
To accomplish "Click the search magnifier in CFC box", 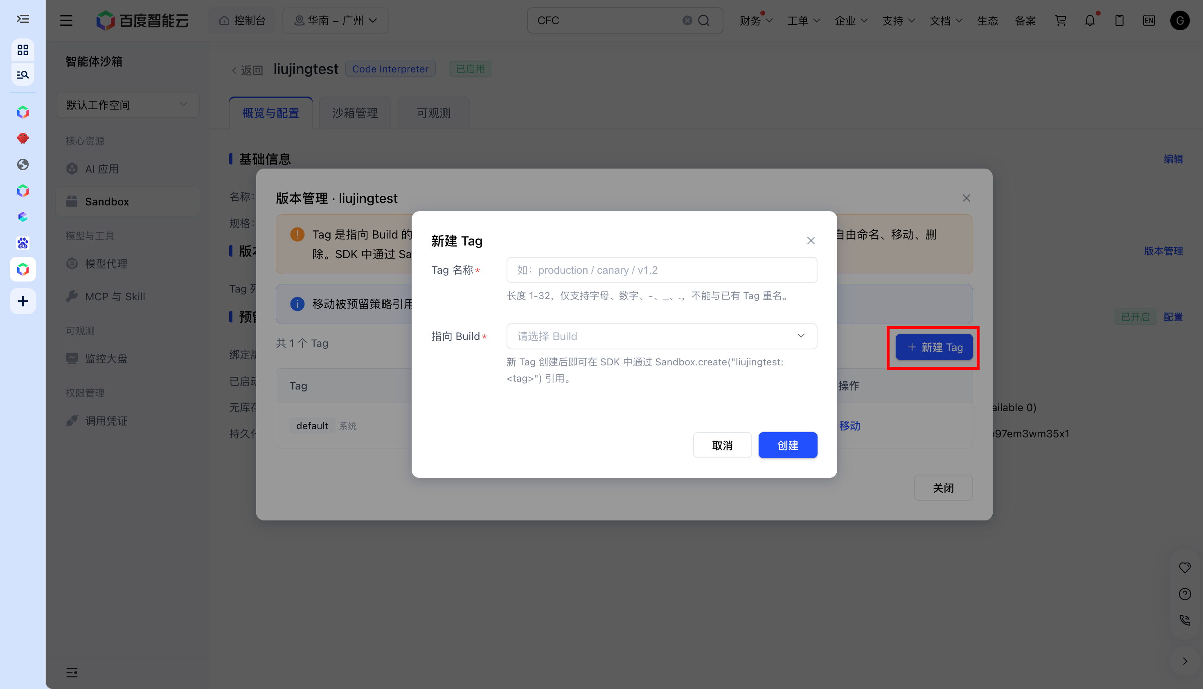I will [704, 20].
